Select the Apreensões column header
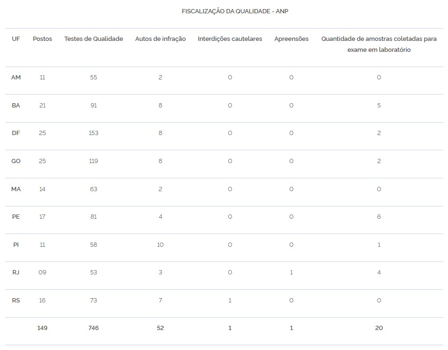The width and height of the screenshot is (448, 350). [x=291, y=39]
